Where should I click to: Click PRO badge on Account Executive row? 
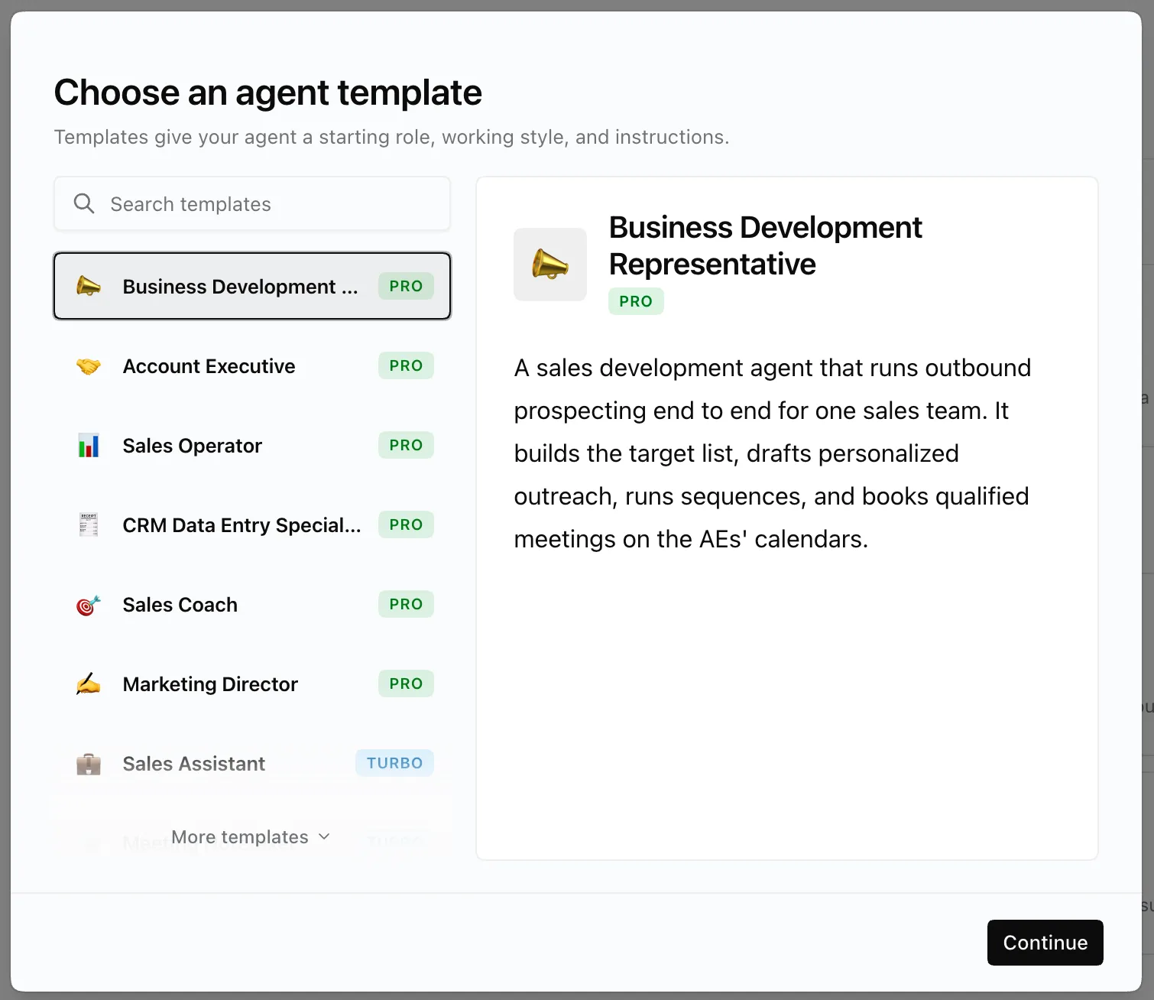(x=406, y=365)
